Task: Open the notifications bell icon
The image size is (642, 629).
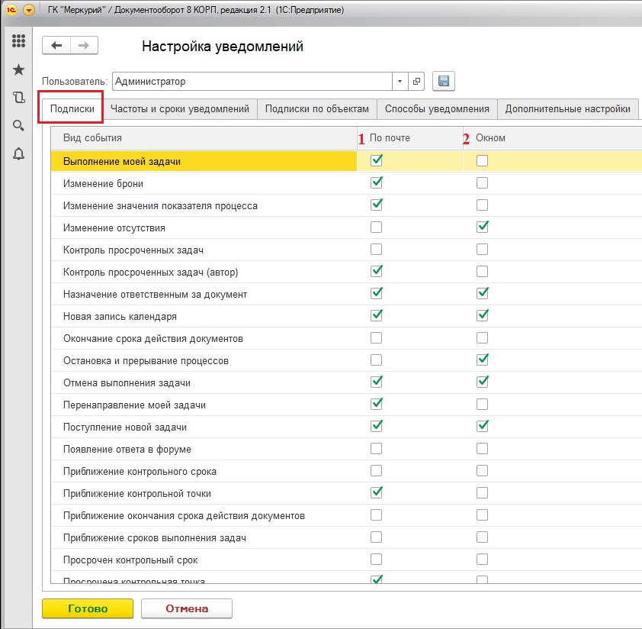Action: click(19, 153)
